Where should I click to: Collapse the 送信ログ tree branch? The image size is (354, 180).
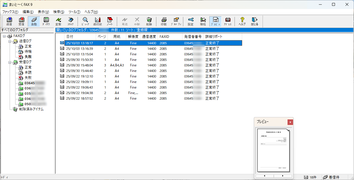[10, 41]
